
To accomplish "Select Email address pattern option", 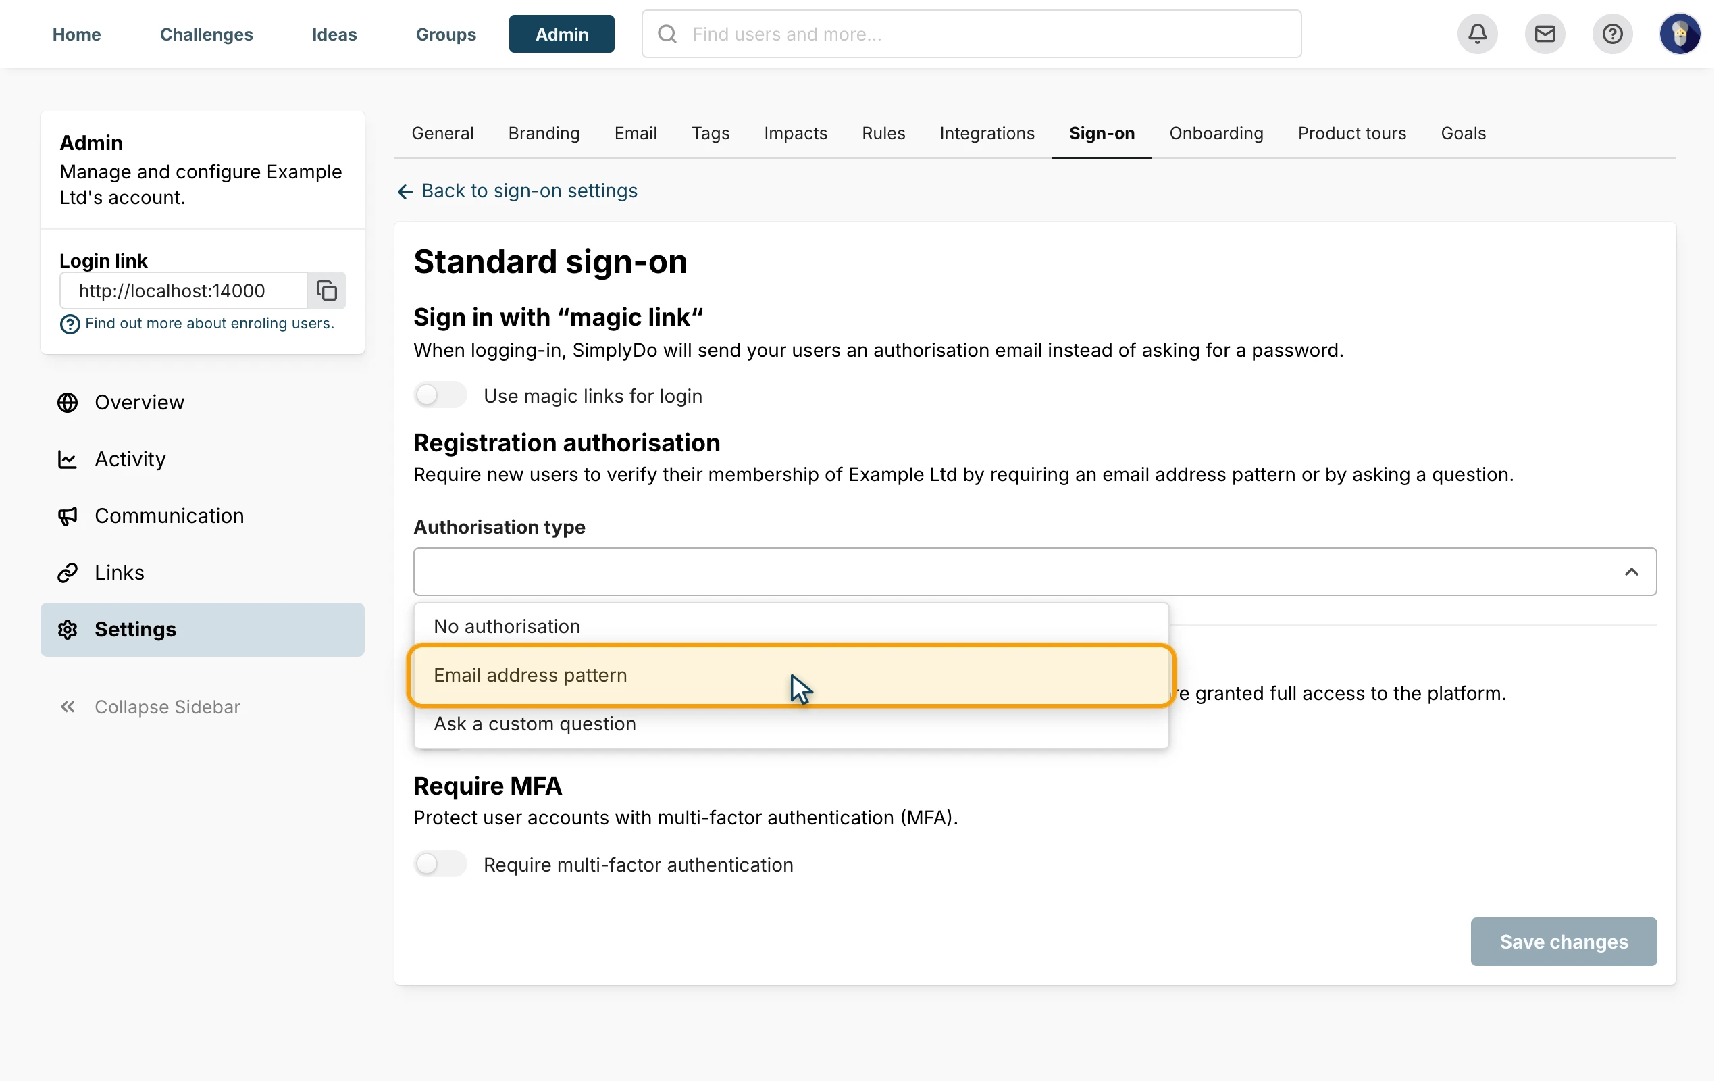I will point(791,675).
